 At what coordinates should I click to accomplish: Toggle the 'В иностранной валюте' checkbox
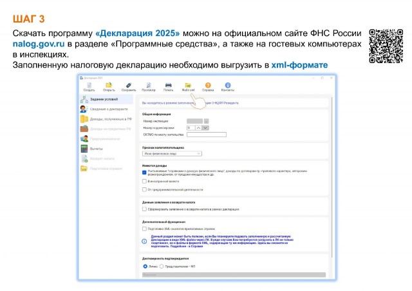coord(144,181)
